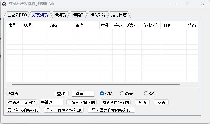Click the horizontal scrollbar under friend table
The width and height of the screenshot is (210, 124).
click(x=96, y=84)
